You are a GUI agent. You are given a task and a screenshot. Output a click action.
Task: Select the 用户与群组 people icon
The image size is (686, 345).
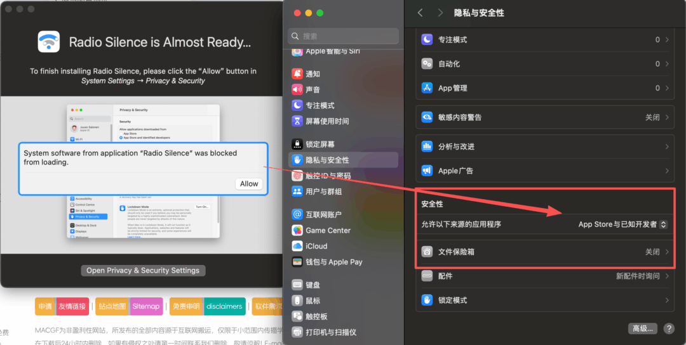[x=297, y=192]
